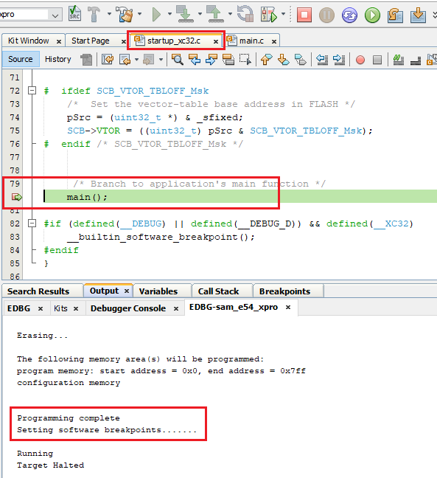
Task: Close the startup_xc32.c tab
Action: 216,41
